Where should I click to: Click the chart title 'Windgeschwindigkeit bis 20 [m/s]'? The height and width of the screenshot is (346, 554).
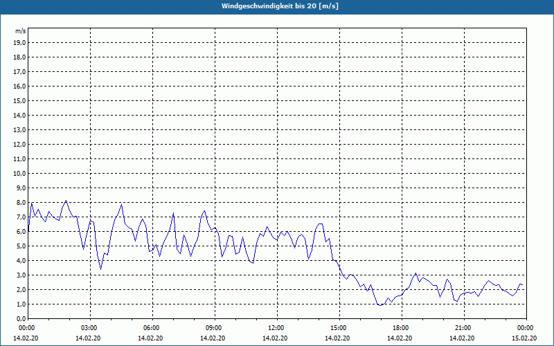coord(280,6)
